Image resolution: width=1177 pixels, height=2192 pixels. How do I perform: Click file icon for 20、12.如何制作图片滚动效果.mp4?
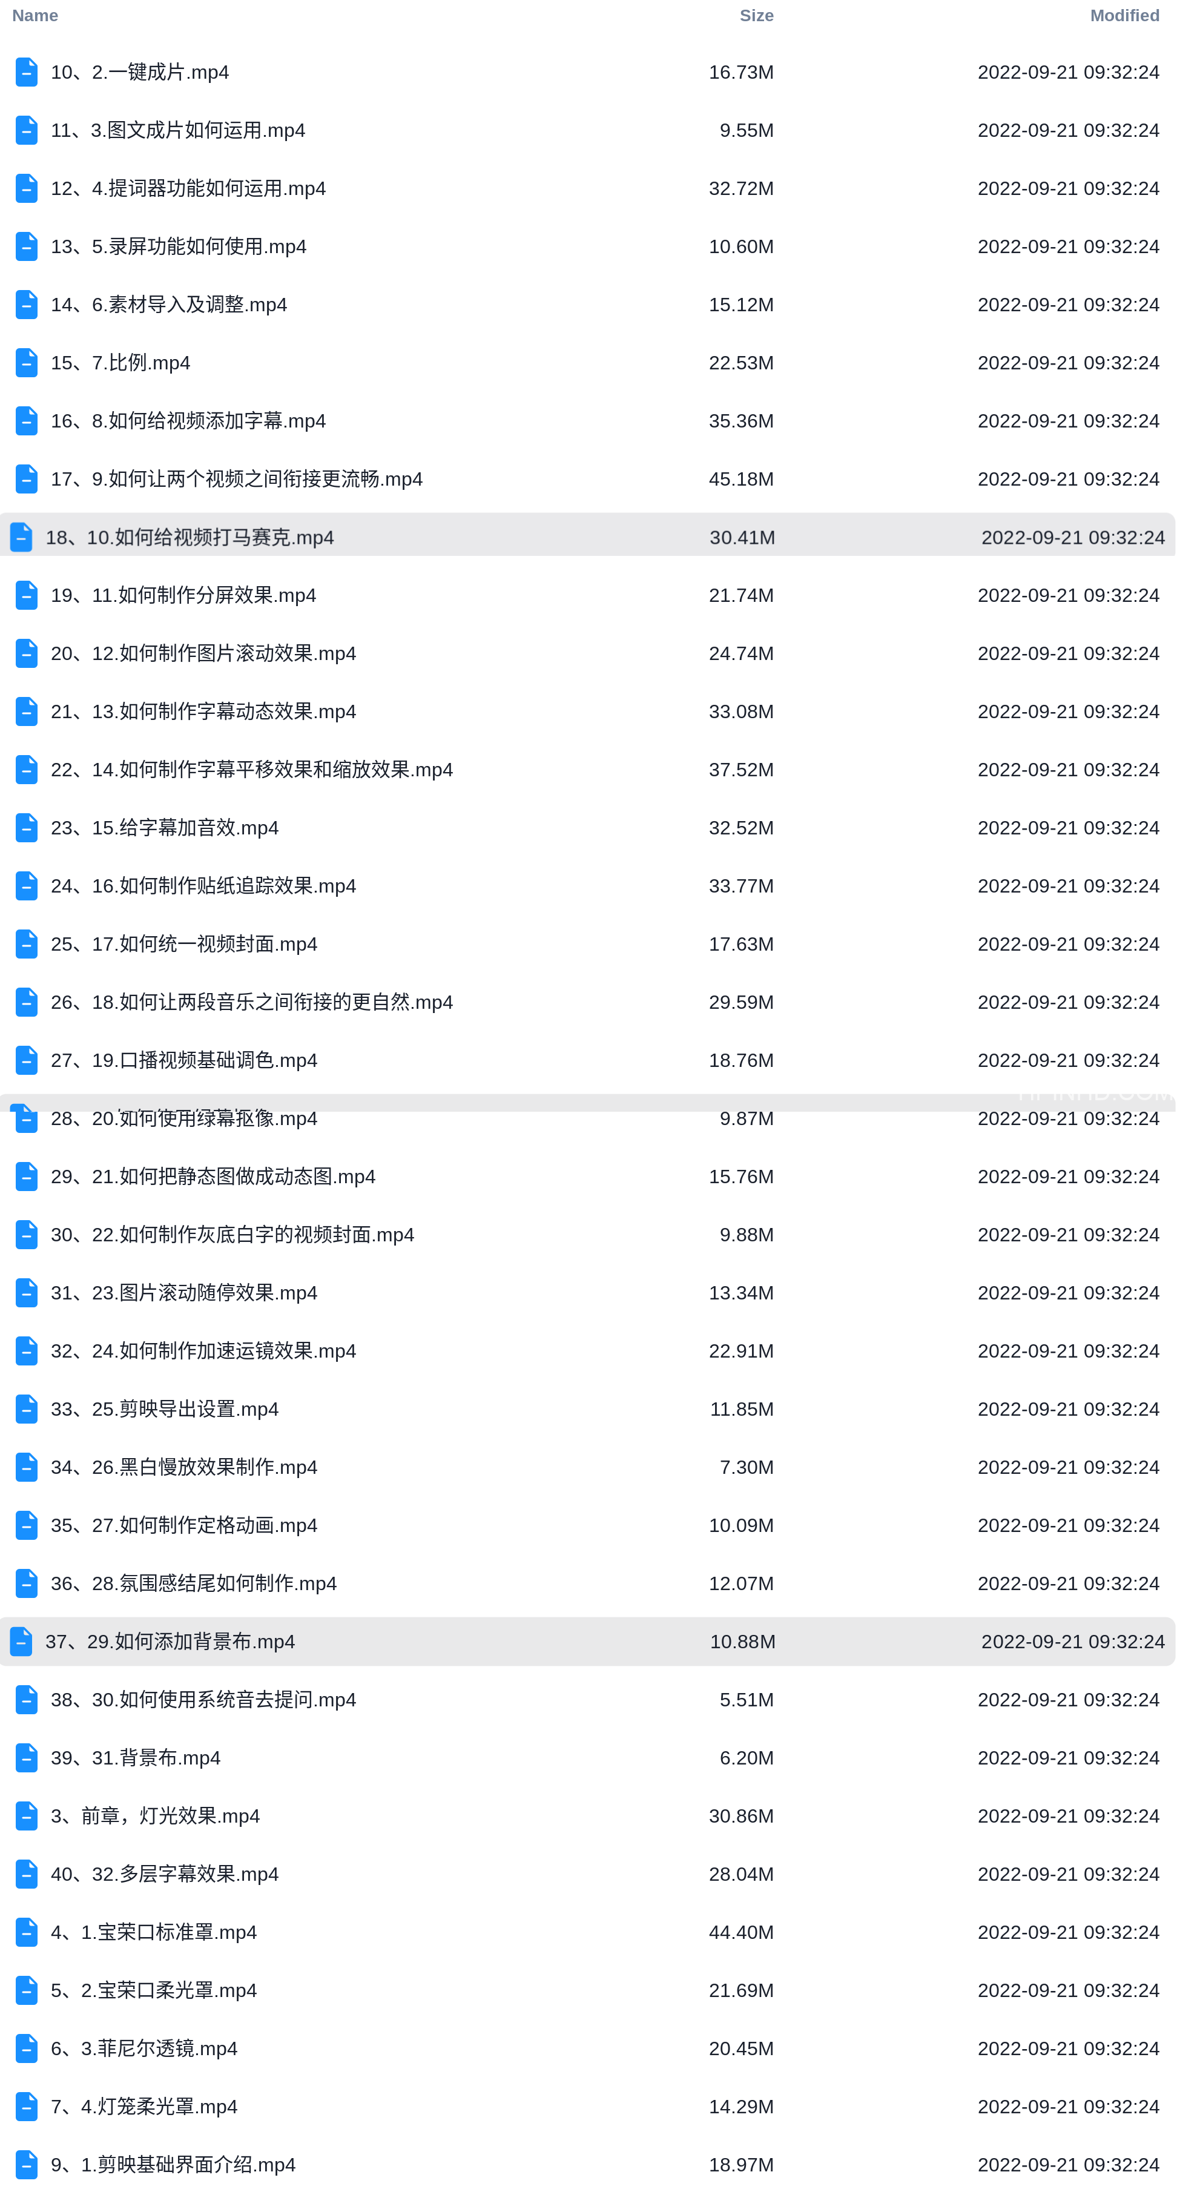coord(27,653)
